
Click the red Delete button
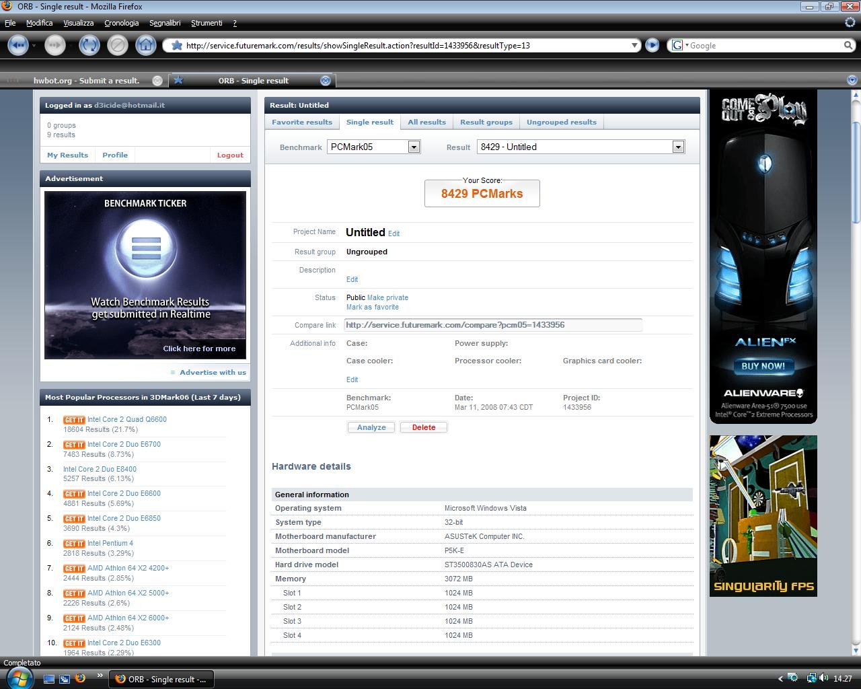coord(424,427)
